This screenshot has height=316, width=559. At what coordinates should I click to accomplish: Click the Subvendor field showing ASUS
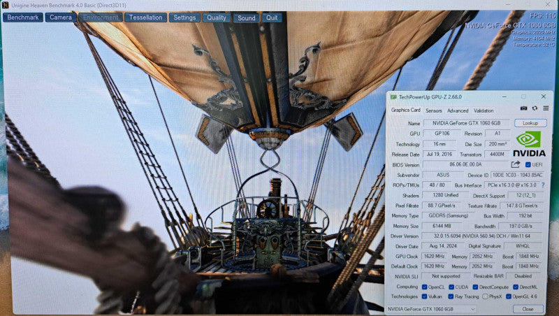(x=443, y=175)
